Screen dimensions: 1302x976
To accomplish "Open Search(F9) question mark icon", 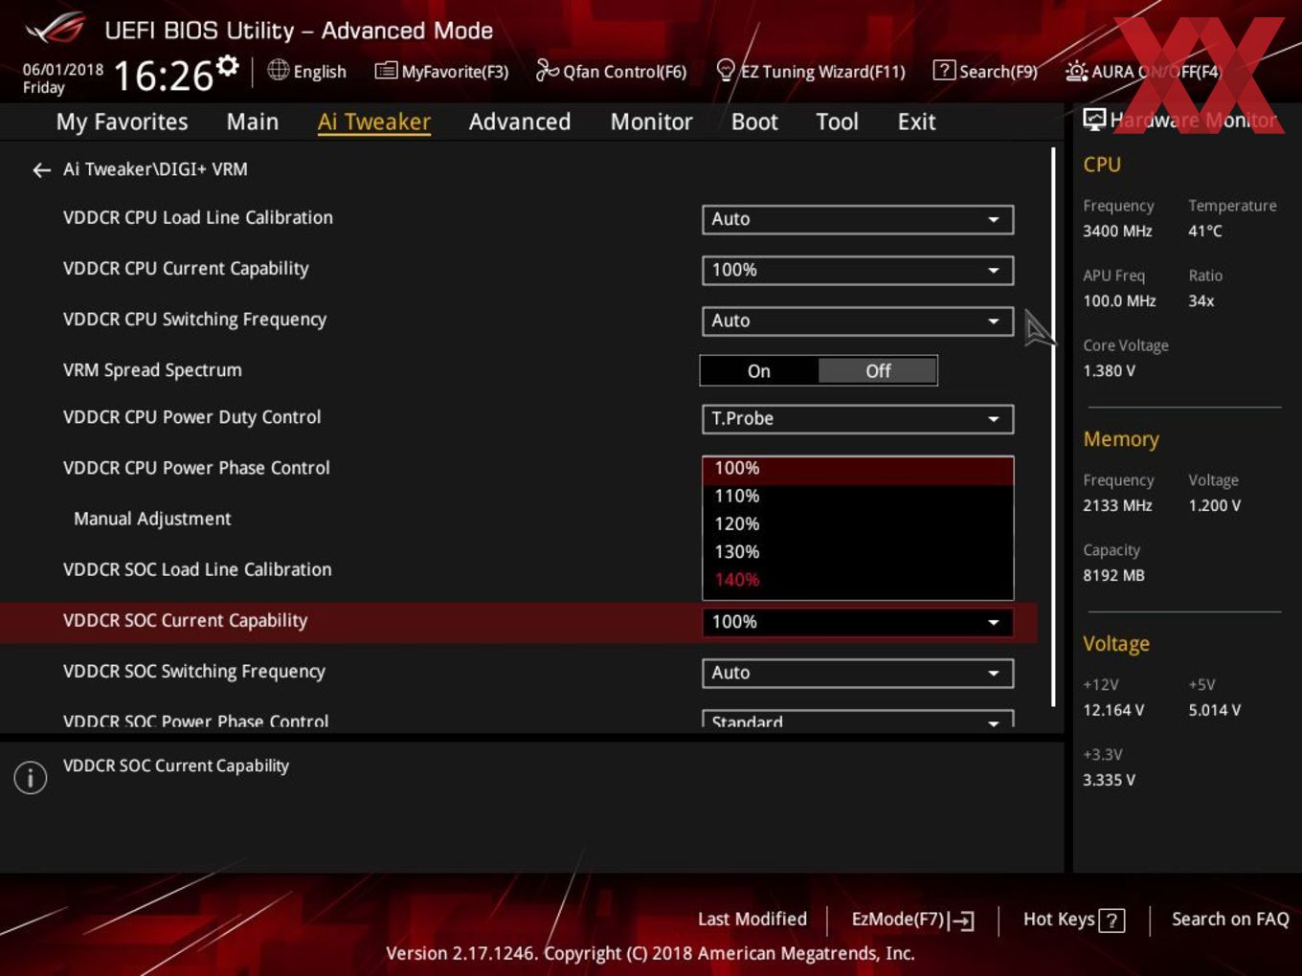I will click(x=944, y=70).
